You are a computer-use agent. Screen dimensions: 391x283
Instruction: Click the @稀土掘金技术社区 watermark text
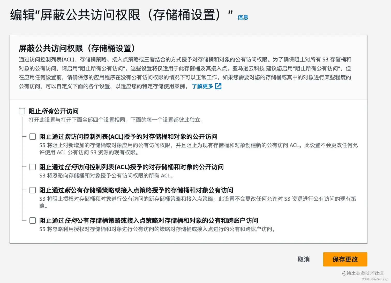pyautogui.click(x=363, y=273)
